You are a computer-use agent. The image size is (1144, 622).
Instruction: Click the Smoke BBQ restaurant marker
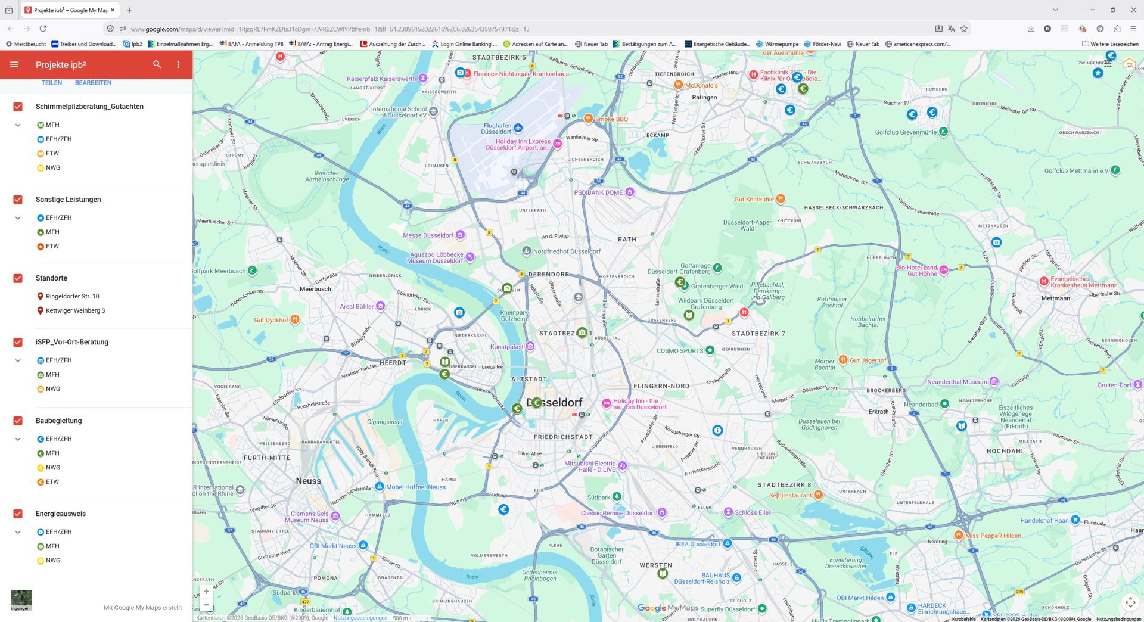tap(589, 119)
